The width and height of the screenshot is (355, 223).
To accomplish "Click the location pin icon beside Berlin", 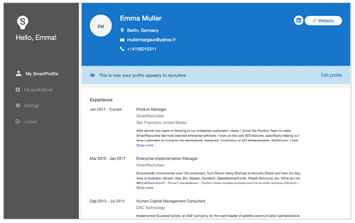I will coord(122,30).
